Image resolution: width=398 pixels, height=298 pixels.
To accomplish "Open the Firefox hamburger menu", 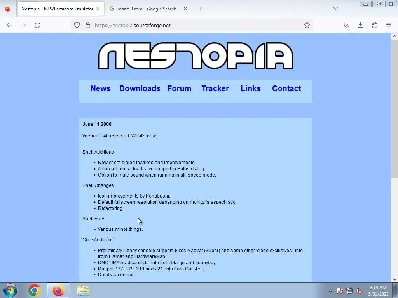I will (389, 25).
